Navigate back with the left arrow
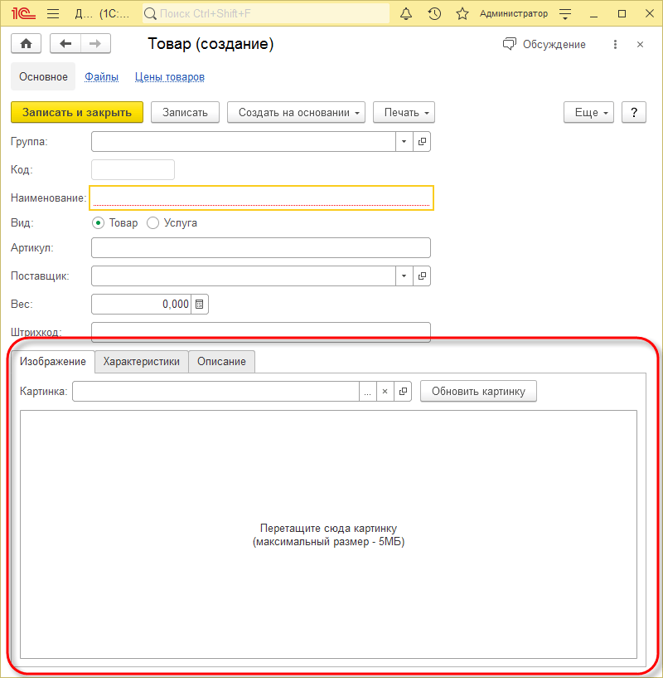The width and height of the screenshot is (663, 678). pos(65,44)
